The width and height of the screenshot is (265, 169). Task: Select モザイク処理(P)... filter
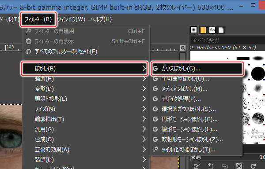pos(196,99)
